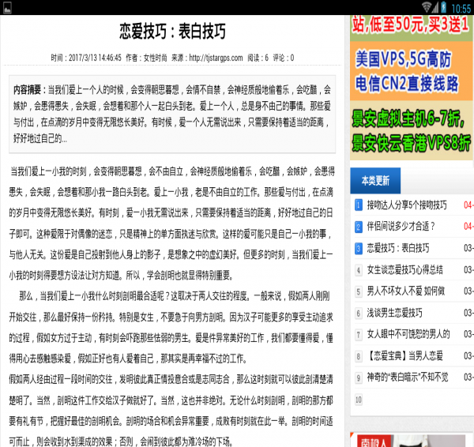The height and width of the screenshot is (447, 474).
Task: Click rank badge 7 beside 女人眼中
Action: pyautogui.click(x=358, y=335)
